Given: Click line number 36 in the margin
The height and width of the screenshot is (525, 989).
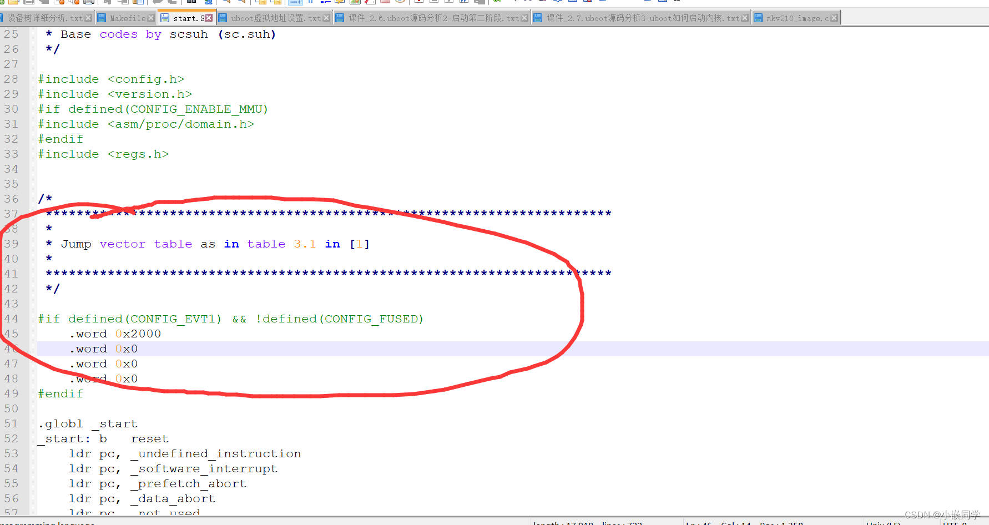Looking at the screenshot, I should pyautogui.click(x=11, y=199).
